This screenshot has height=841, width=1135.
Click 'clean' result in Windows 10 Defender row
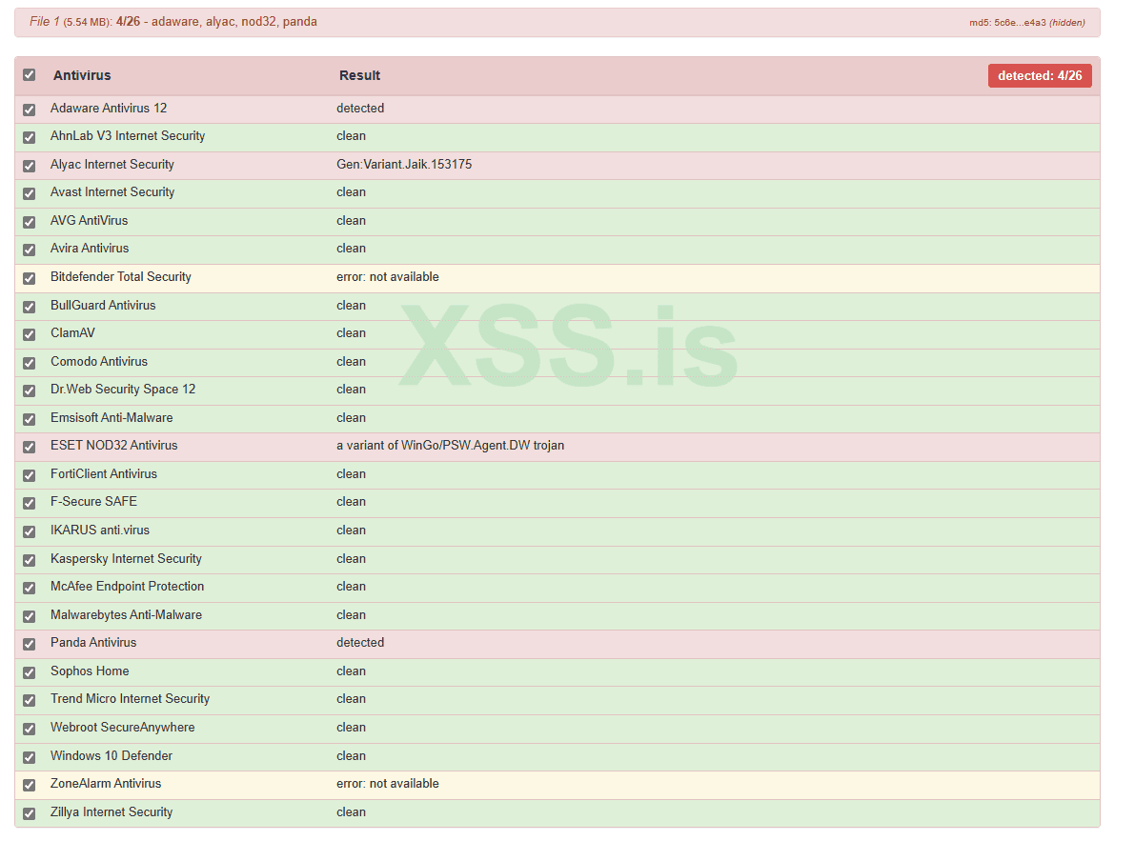point(351,755)
